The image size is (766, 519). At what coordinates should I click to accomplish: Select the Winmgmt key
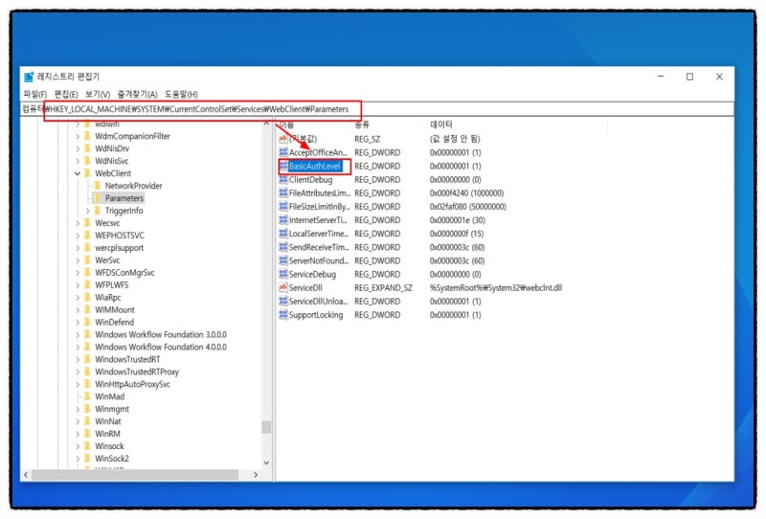112,409
